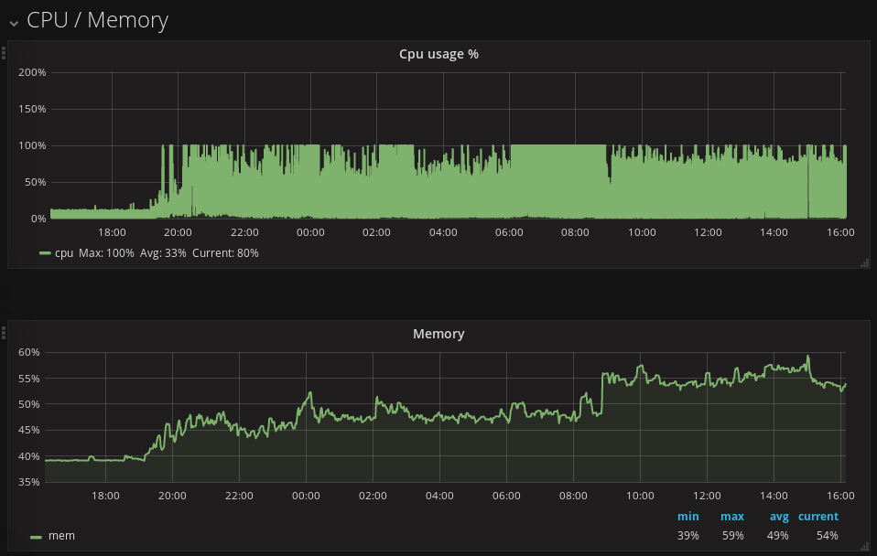877x556 pixels.
Task: Grab the Cpu usage panel resize handle
Action: [x=864, y=263]
